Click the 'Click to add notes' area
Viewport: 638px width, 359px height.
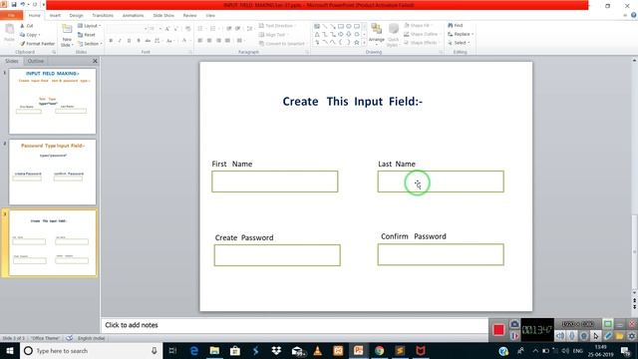[x=294, y=325]
